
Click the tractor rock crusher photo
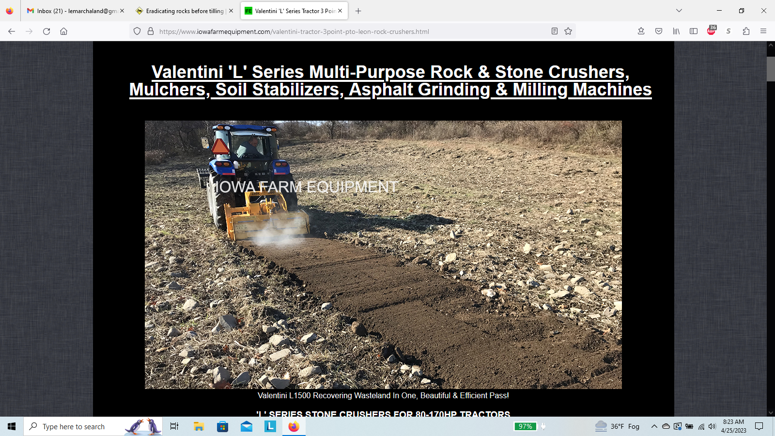coord(383,255)
